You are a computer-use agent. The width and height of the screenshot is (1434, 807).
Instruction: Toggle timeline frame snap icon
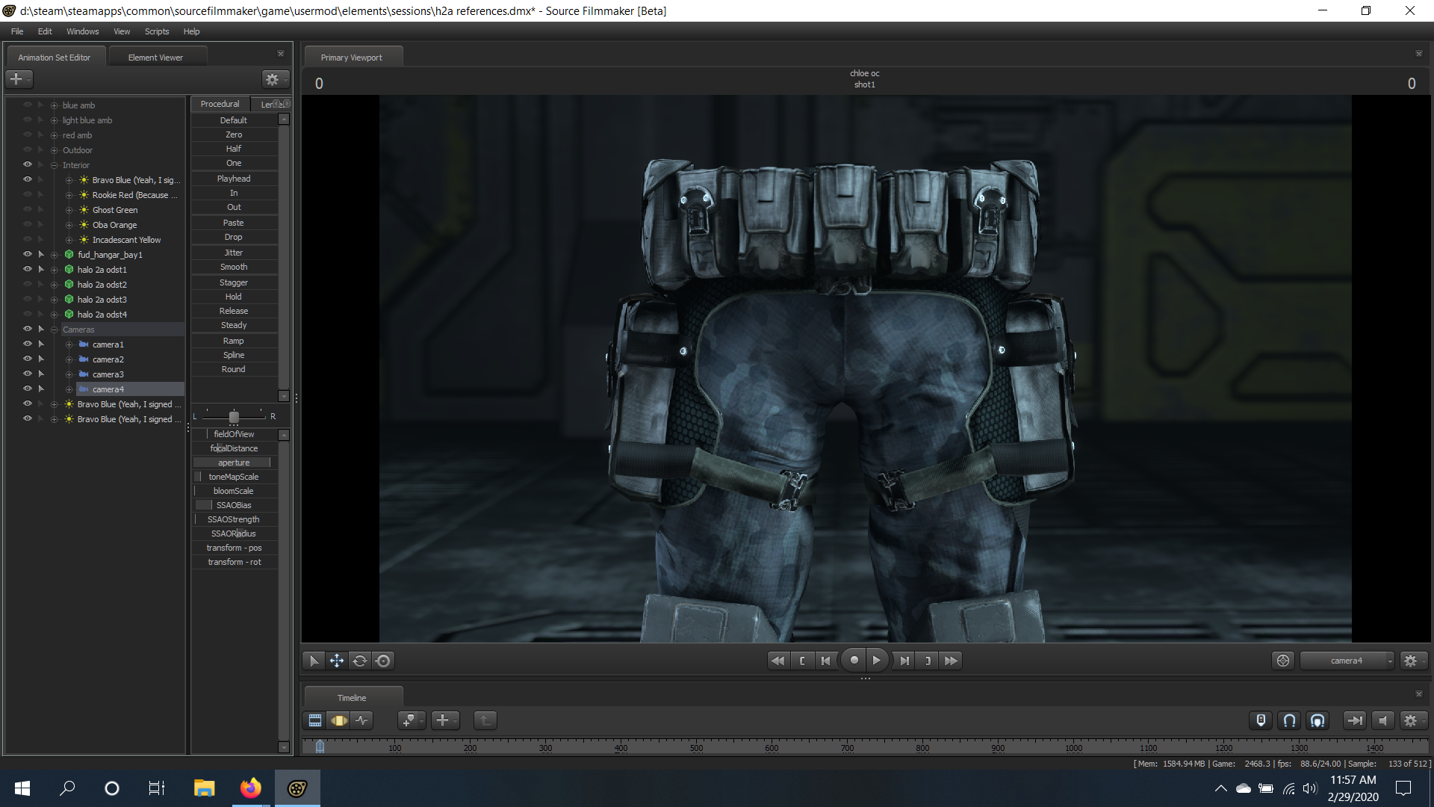pos(1317,720)
